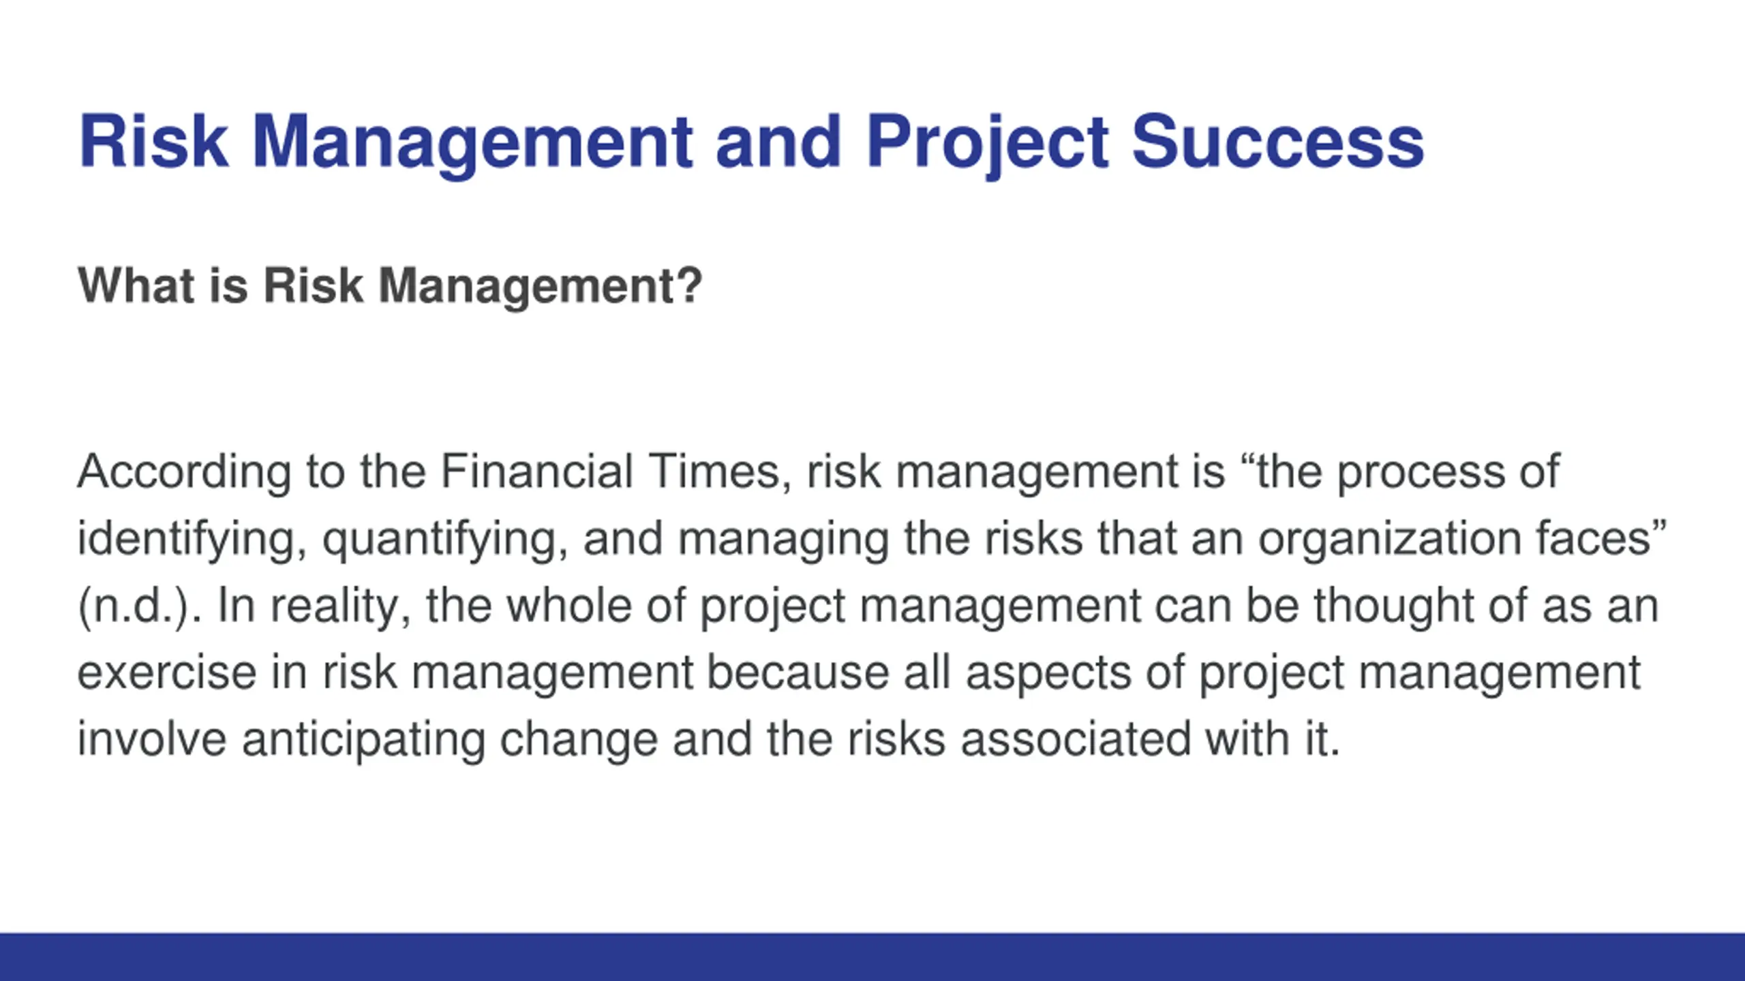Click the word "Project" in the blue title
This screenshot has width=1745, height=981.
(988, 144)
